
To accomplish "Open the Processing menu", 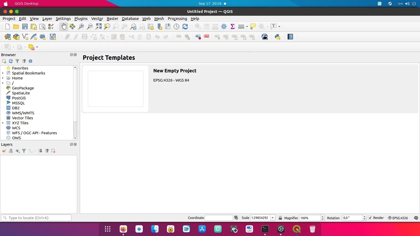I will point(177,19).
